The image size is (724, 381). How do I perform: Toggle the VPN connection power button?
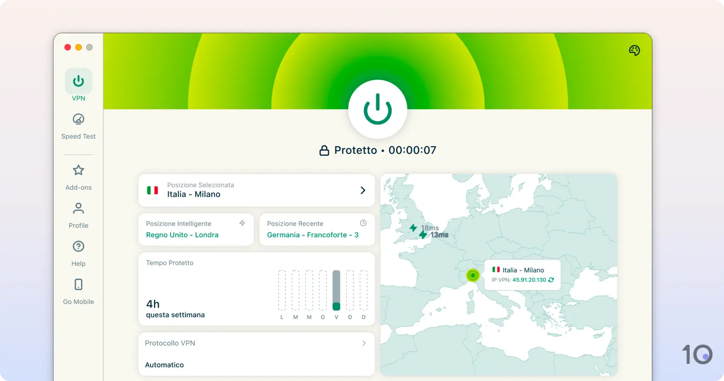(x=378, y=109)
